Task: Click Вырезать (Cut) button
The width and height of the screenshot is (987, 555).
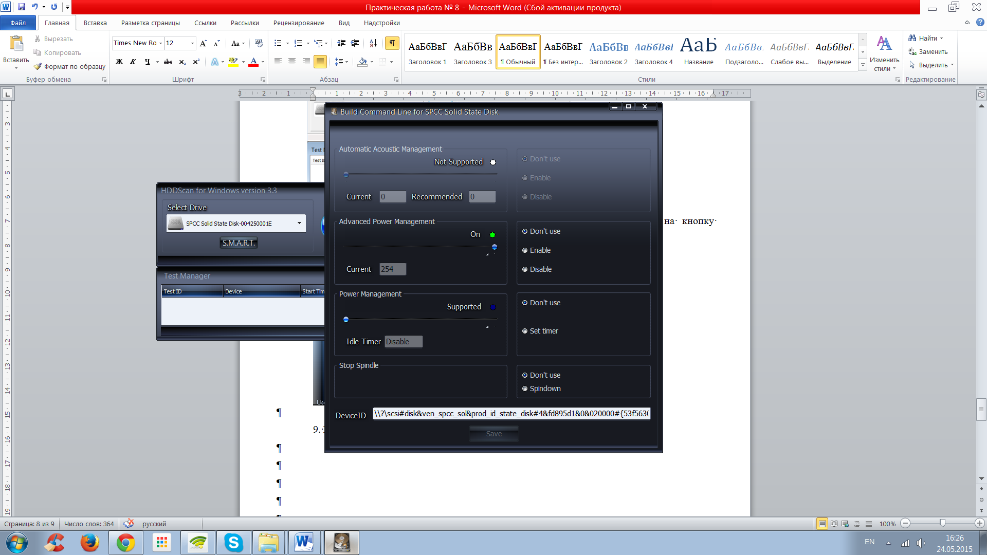Action: [53, 39]
